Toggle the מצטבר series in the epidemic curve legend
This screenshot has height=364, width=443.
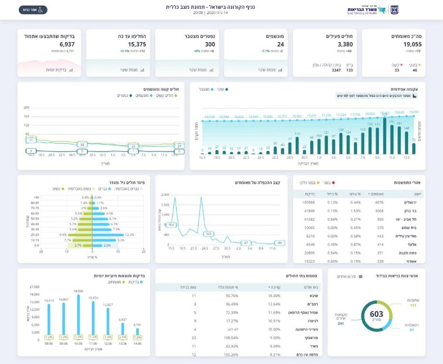coord(206,90)
